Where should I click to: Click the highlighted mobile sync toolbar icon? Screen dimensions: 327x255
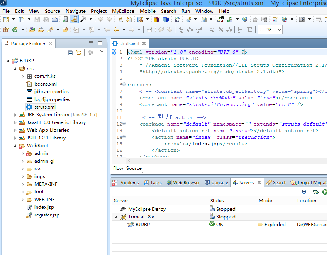74,19
